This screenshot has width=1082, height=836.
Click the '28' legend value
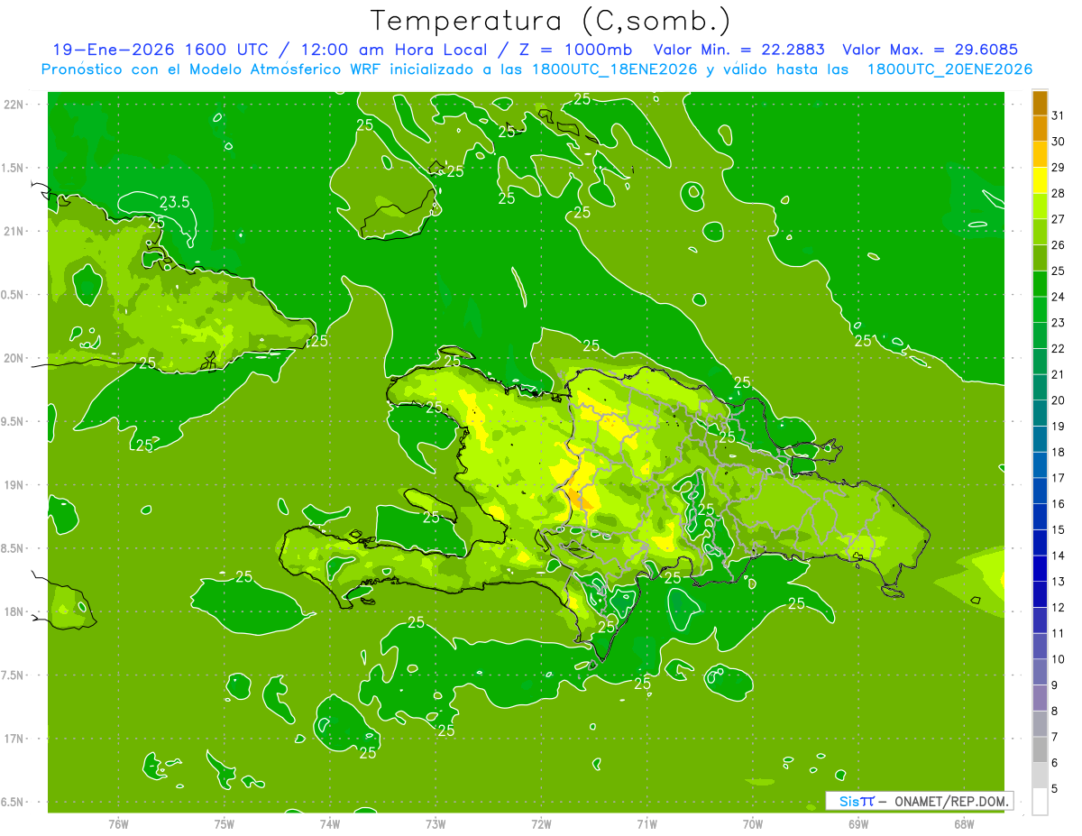[x=1059, y=193]
